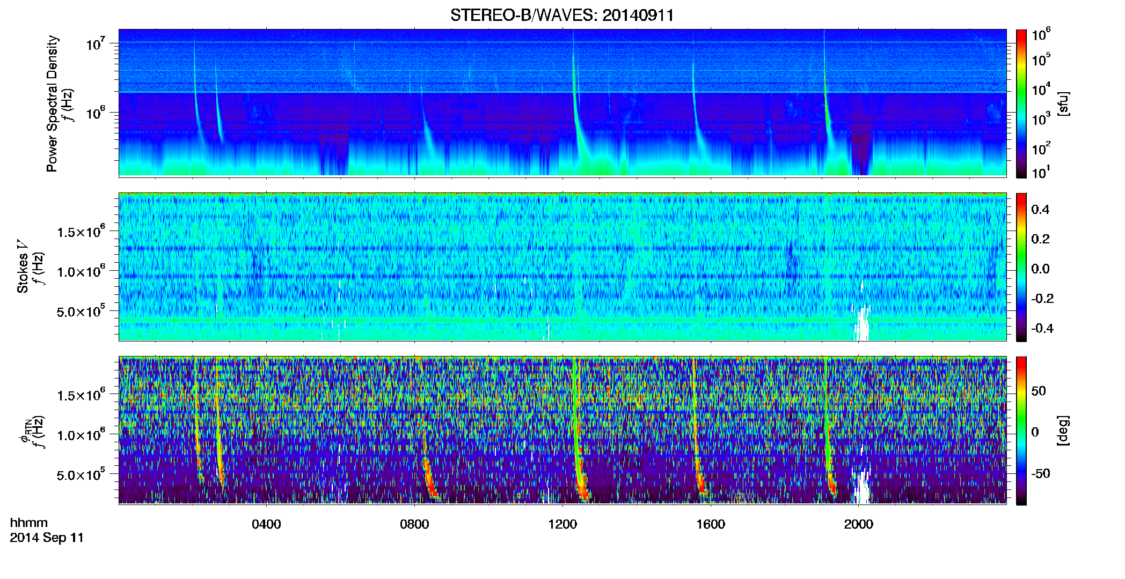Click the 1600 time tick label

click(x=711, y=524)
